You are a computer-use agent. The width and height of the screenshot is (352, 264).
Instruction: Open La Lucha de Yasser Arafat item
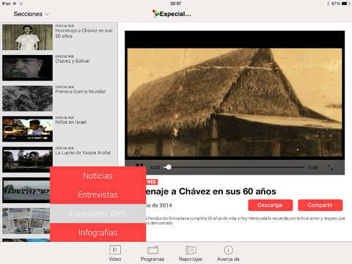(60, 159)
